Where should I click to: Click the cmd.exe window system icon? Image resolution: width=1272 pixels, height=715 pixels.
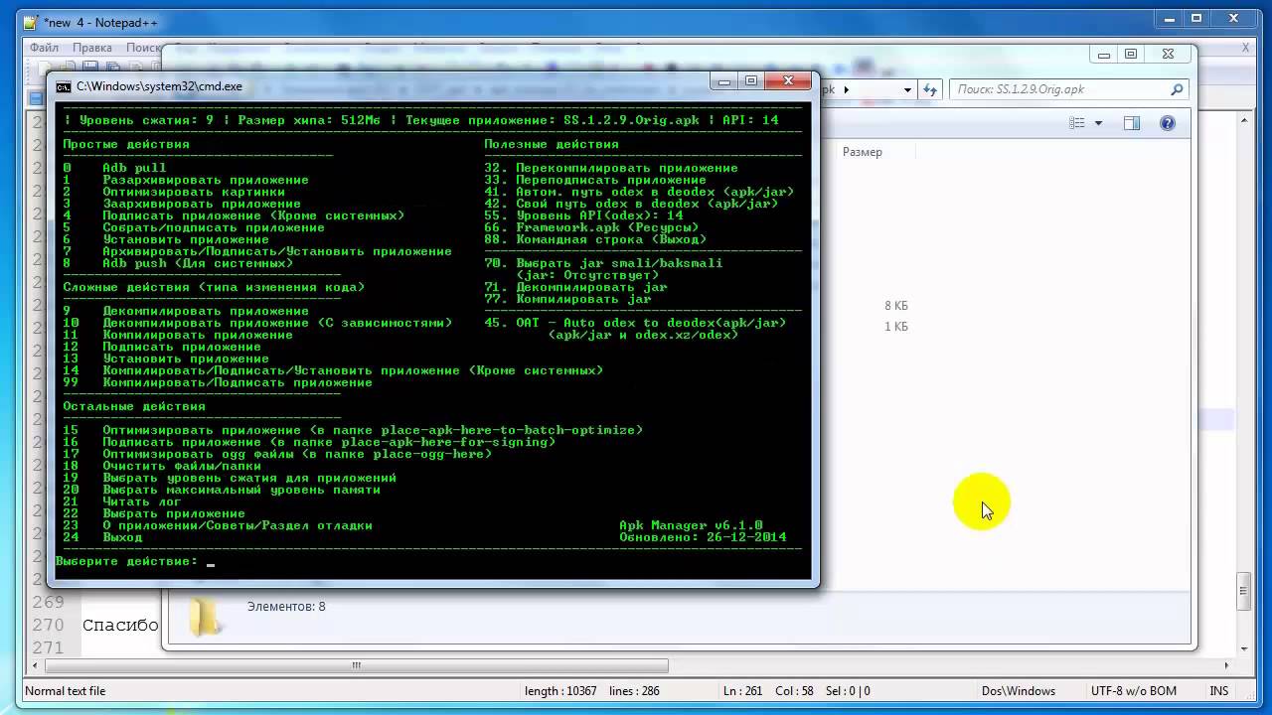(x=64, y=86)
